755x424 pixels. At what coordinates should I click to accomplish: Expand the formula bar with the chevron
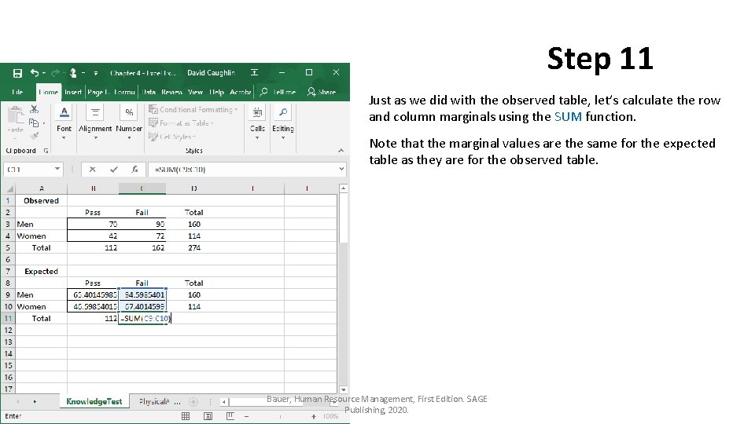(341, 170)
